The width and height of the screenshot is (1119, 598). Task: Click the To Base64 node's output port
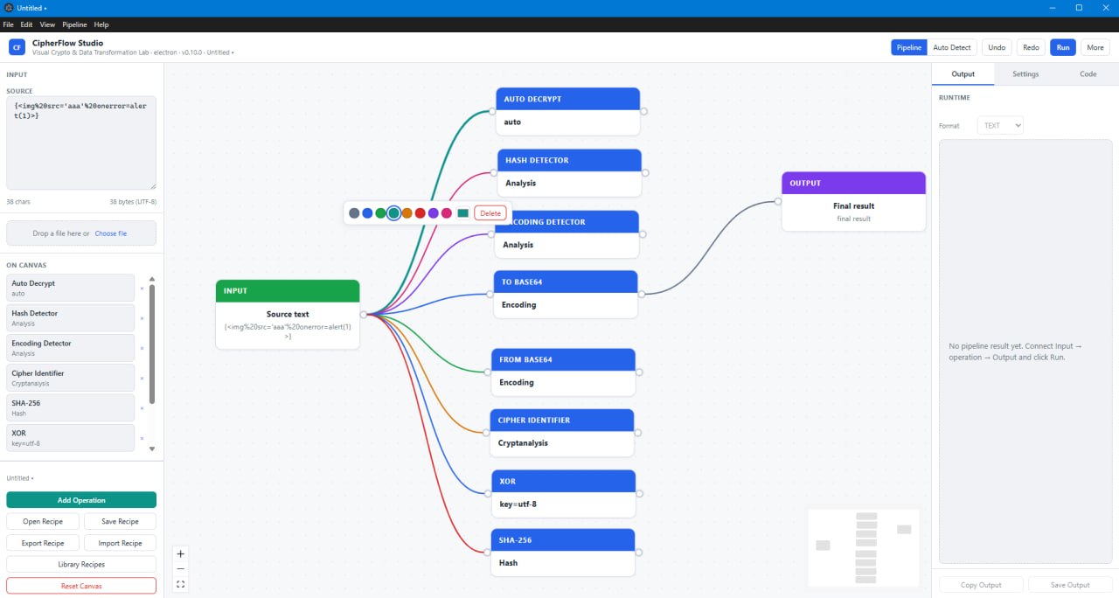642,294
